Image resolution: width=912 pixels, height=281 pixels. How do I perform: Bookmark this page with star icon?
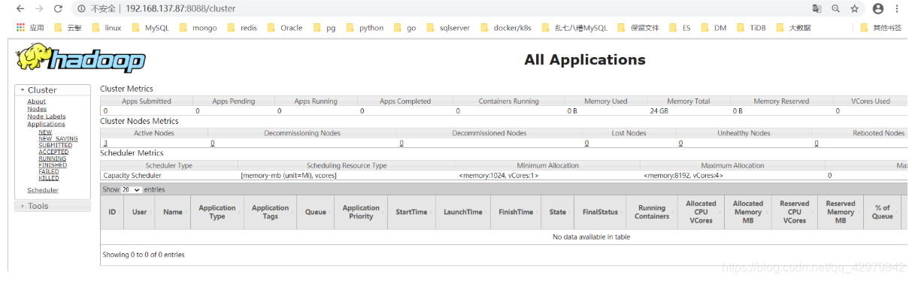tap(855, 9)
